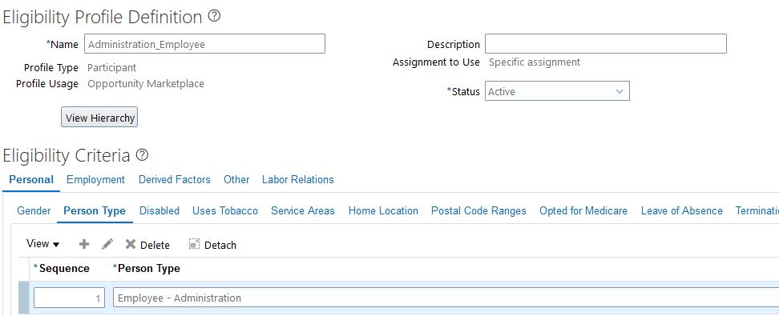
Task: Edit the selected row with pencil icon
Action: [x=107, y=244]
